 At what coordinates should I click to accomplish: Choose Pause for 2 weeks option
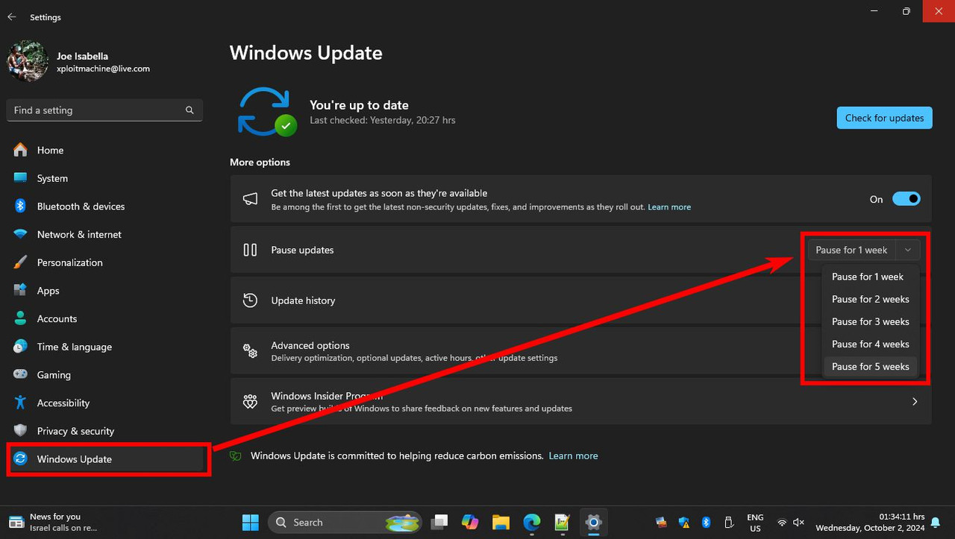[870, 299]
